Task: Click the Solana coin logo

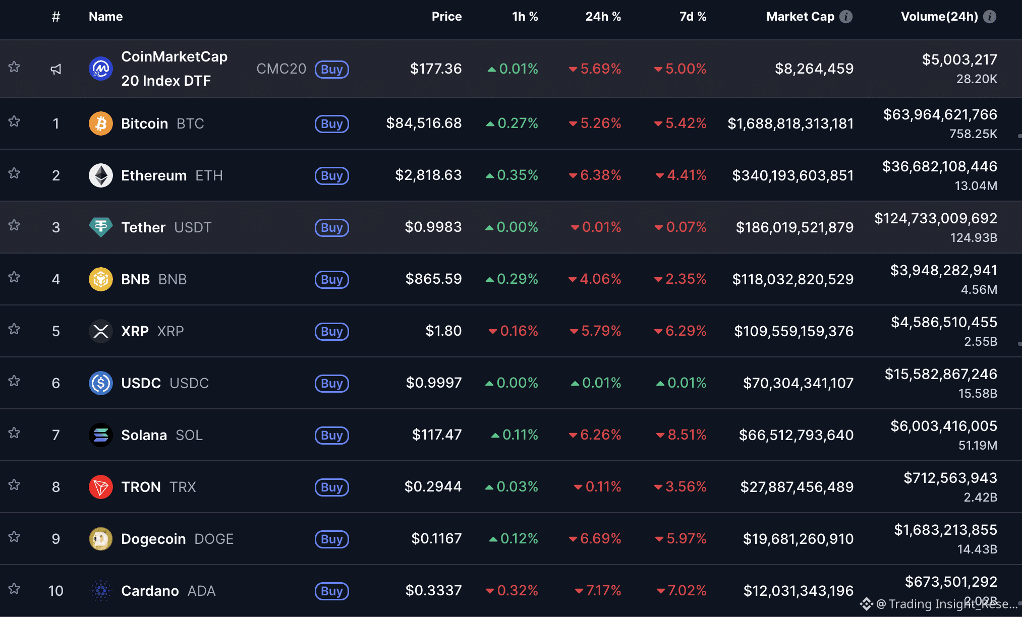Action: coord(100,435)
